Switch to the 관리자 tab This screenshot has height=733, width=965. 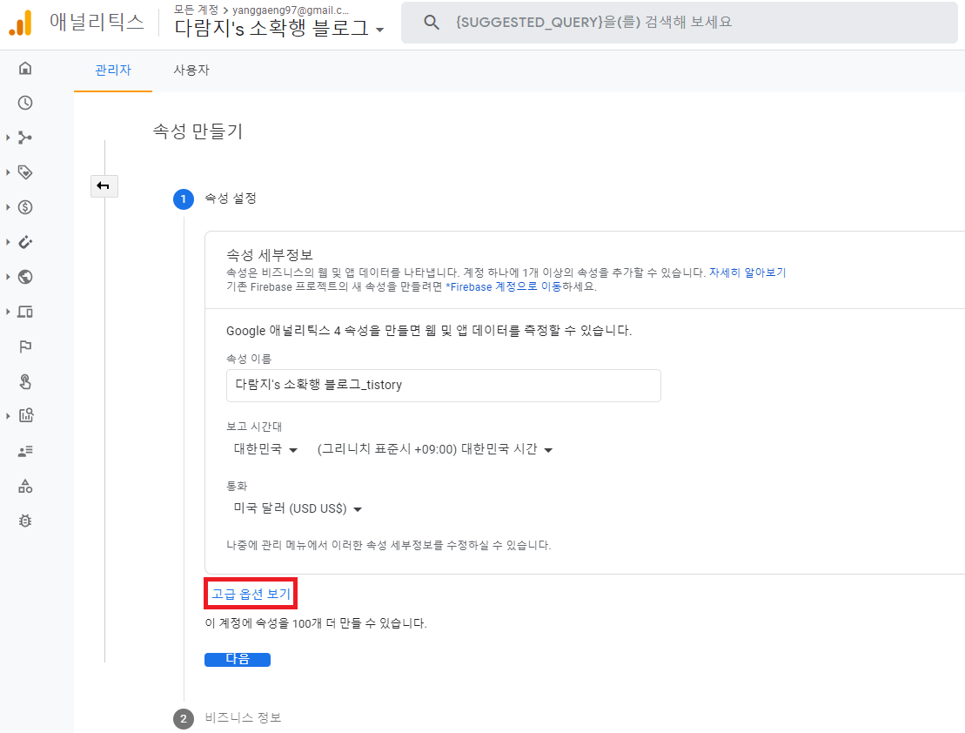113,71
